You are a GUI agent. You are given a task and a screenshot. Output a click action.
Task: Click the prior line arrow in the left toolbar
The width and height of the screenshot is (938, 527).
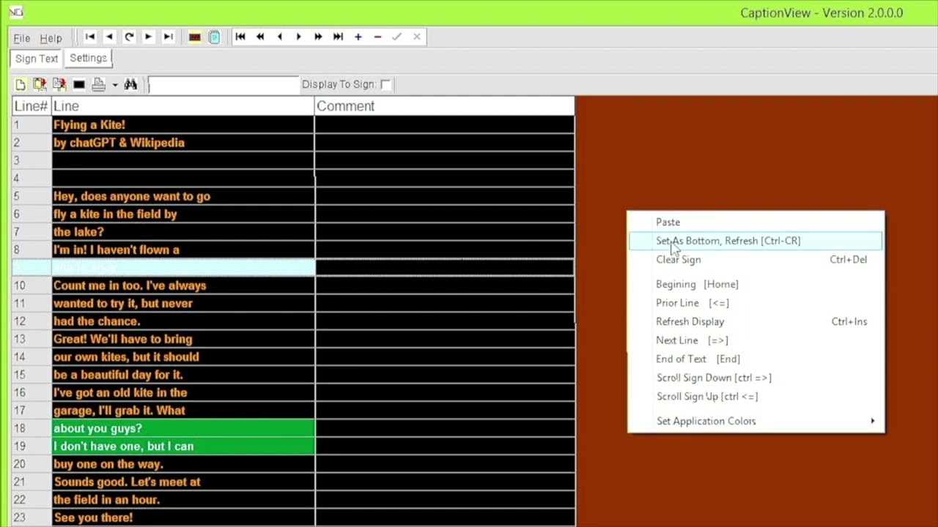109,37
